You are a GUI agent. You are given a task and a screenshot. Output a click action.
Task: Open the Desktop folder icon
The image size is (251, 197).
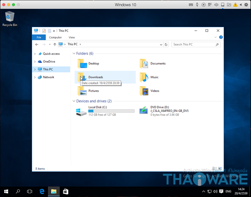(x=82, y=64)
